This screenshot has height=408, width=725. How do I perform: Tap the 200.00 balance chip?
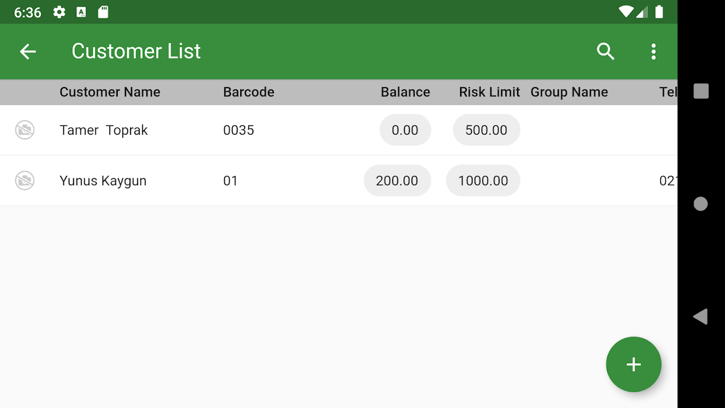[397, 181]
